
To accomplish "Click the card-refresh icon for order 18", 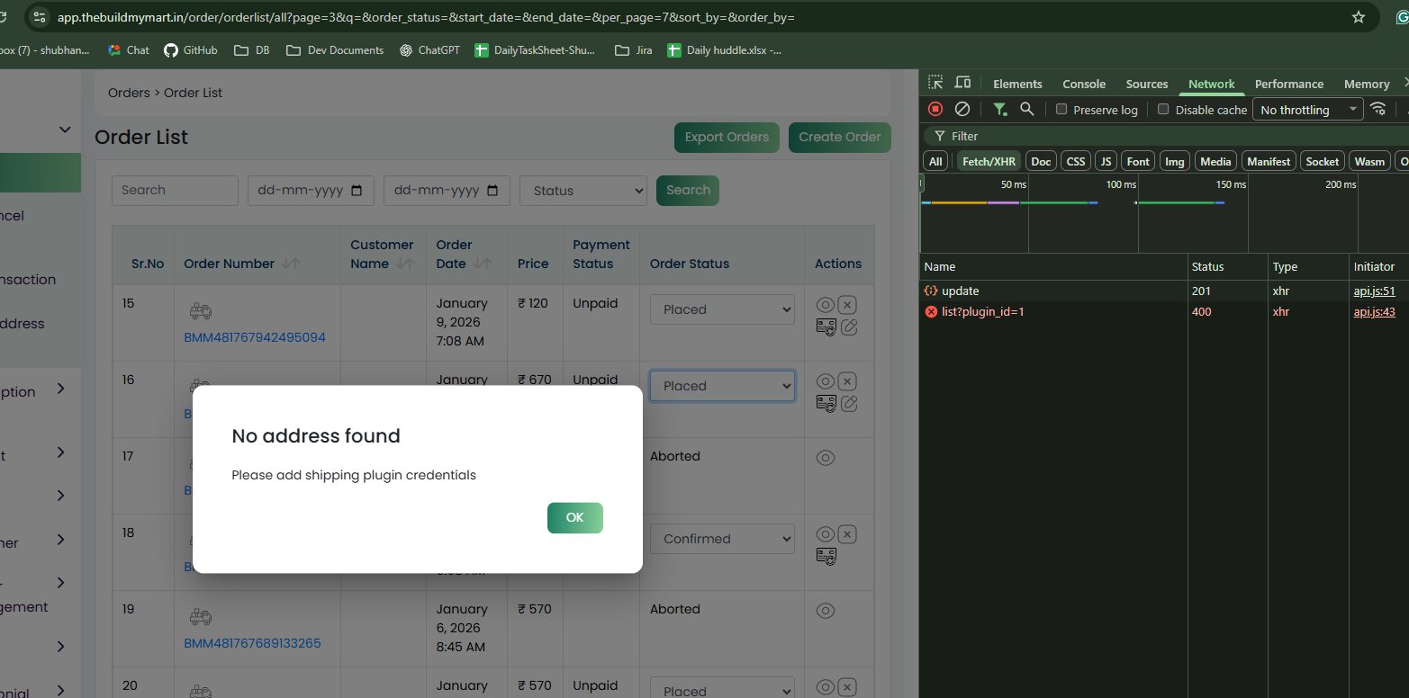I will click(x=826, y=556).
